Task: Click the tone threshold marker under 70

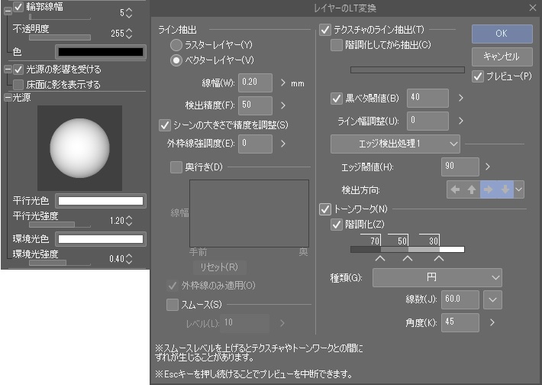Action: [x=380, y=258]
